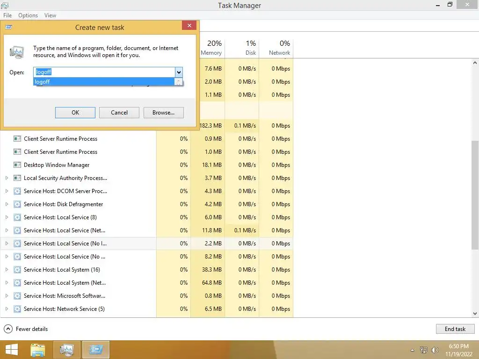
Task: Expand Local Security Authority Process row
Action: click(x=7, y=178)
